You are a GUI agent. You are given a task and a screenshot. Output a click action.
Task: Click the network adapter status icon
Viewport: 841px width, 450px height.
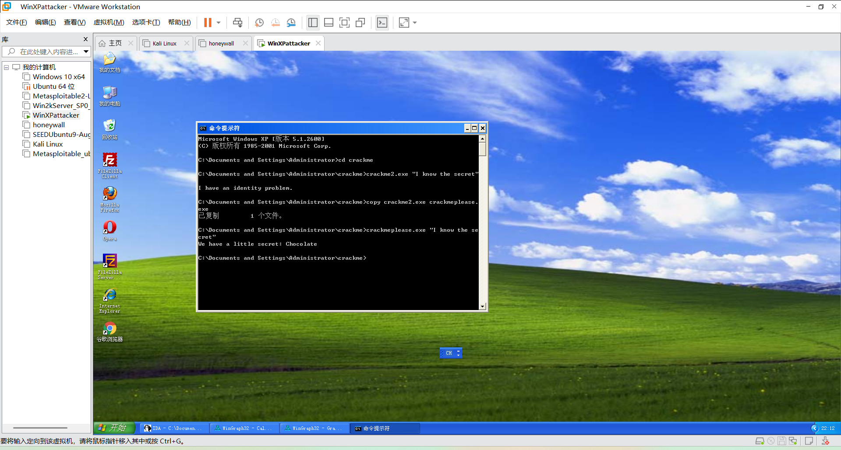(x=793, y=441)
